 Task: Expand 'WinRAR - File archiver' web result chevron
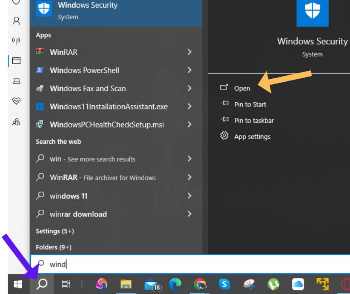190,177
